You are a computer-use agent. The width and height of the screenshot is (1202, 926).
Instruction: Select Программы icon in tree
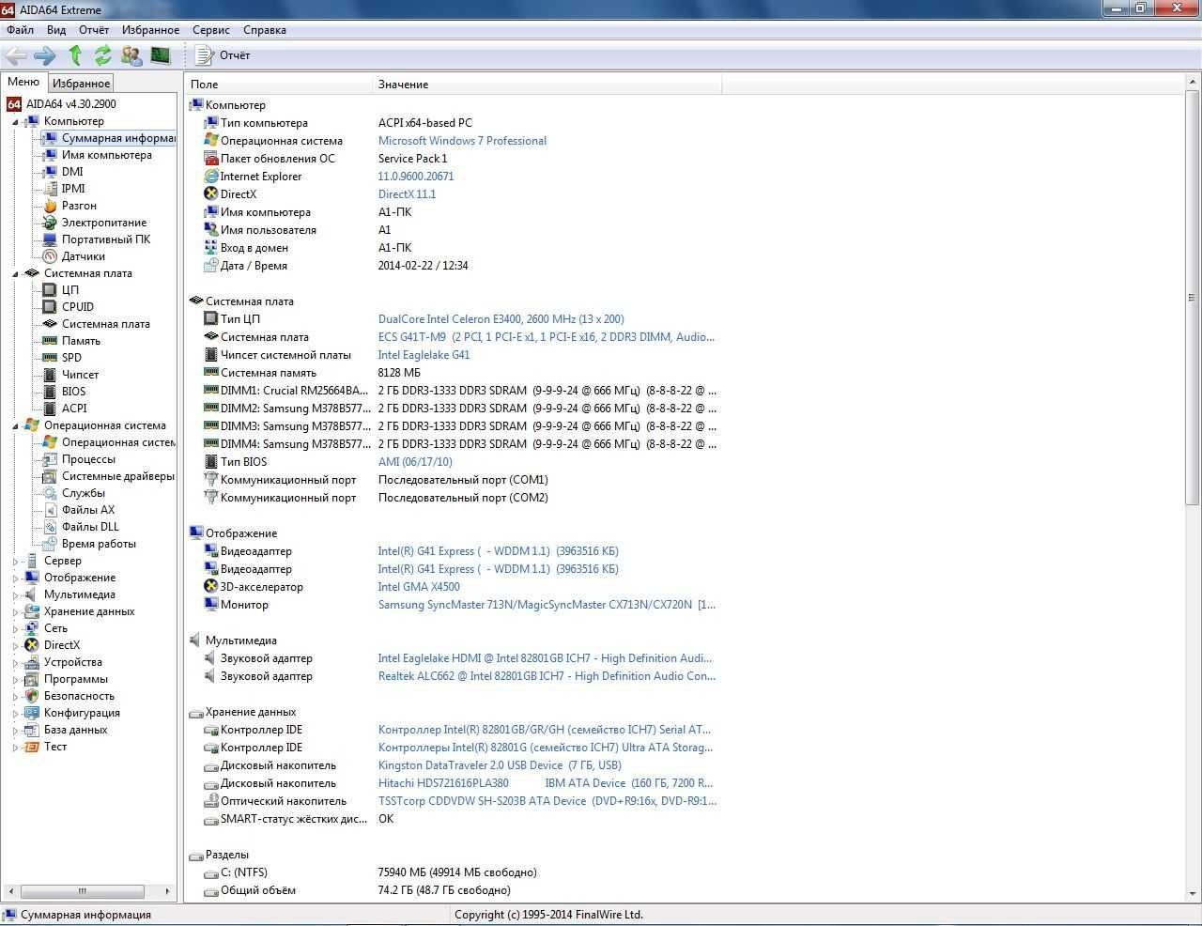pyautogui.click(x=32, y=679)
